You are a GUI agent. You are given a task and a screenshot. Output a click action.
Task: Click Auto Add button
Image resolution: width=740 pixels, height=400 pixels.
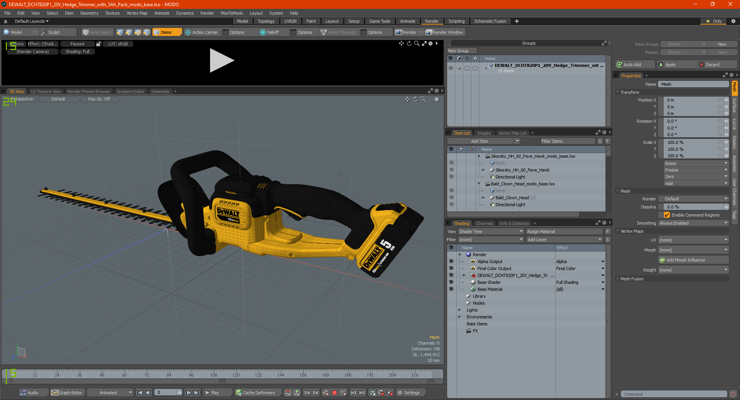635,65
